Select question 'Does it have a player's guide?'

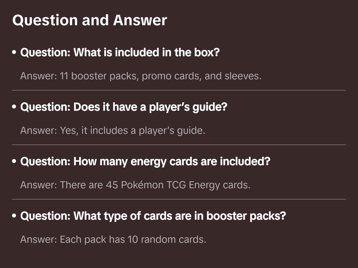pos(124,107)
